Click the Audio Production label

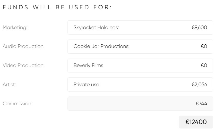coord(24,46)
